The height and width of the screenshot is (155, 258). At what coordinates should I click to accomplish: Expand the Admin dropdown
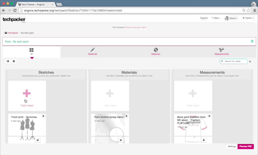pyautogui.click(x=248, y=18)
